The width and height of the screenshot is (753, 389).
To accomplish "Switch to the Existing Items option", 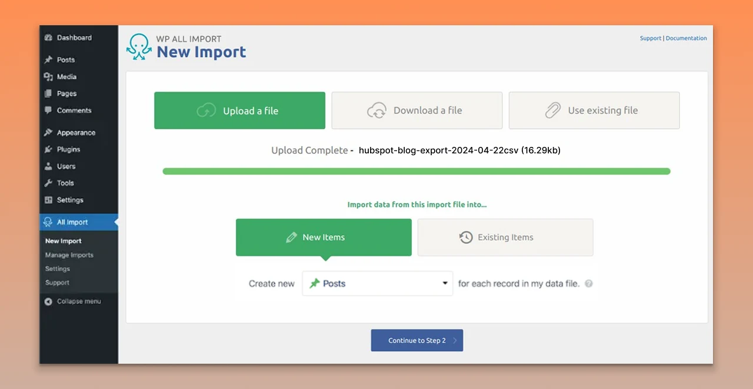I will click(505, 237).
